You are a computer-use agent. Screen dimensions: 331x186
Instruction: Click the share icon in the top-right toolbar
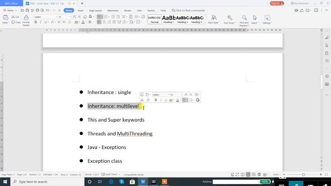(x=302, y=10)
